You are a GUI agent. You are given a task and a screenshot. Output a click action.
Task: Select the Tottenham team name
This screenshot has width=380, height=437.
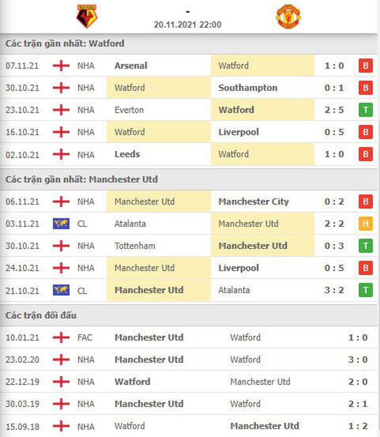tap(135, 246)
